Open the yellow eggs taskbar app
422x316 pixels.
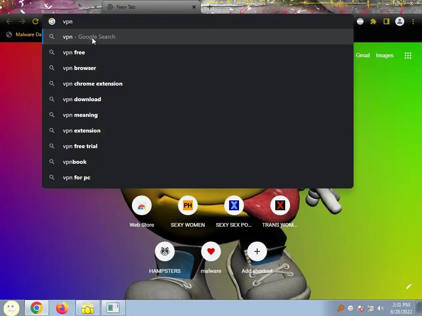coord(88,308)
